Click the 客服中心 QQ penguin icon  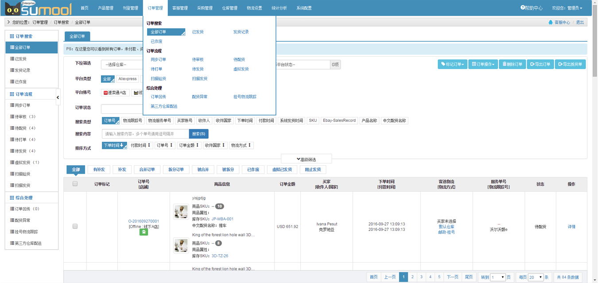click(551, 23)
